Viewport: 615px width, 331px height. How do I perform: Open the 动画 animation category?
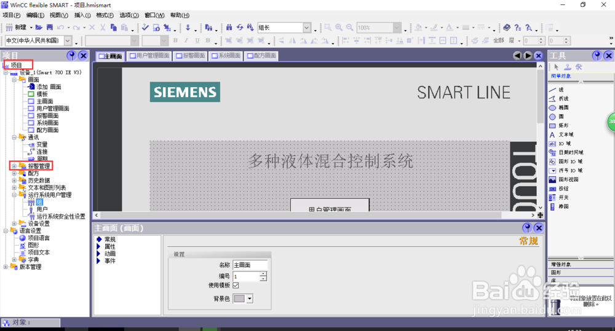click(110, 254)
